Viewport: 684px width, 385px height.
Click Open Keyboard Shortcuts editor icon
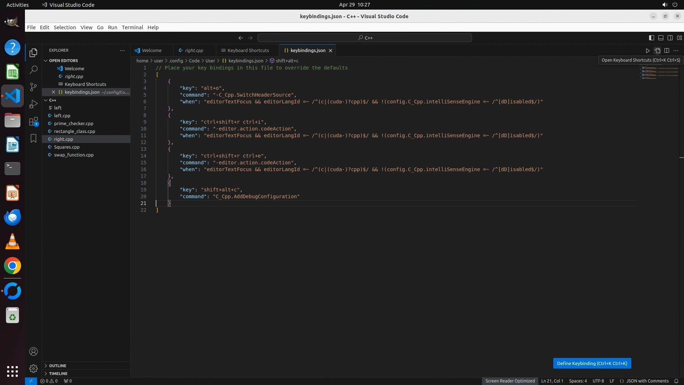pyautogui.click(x=657, y=51)
